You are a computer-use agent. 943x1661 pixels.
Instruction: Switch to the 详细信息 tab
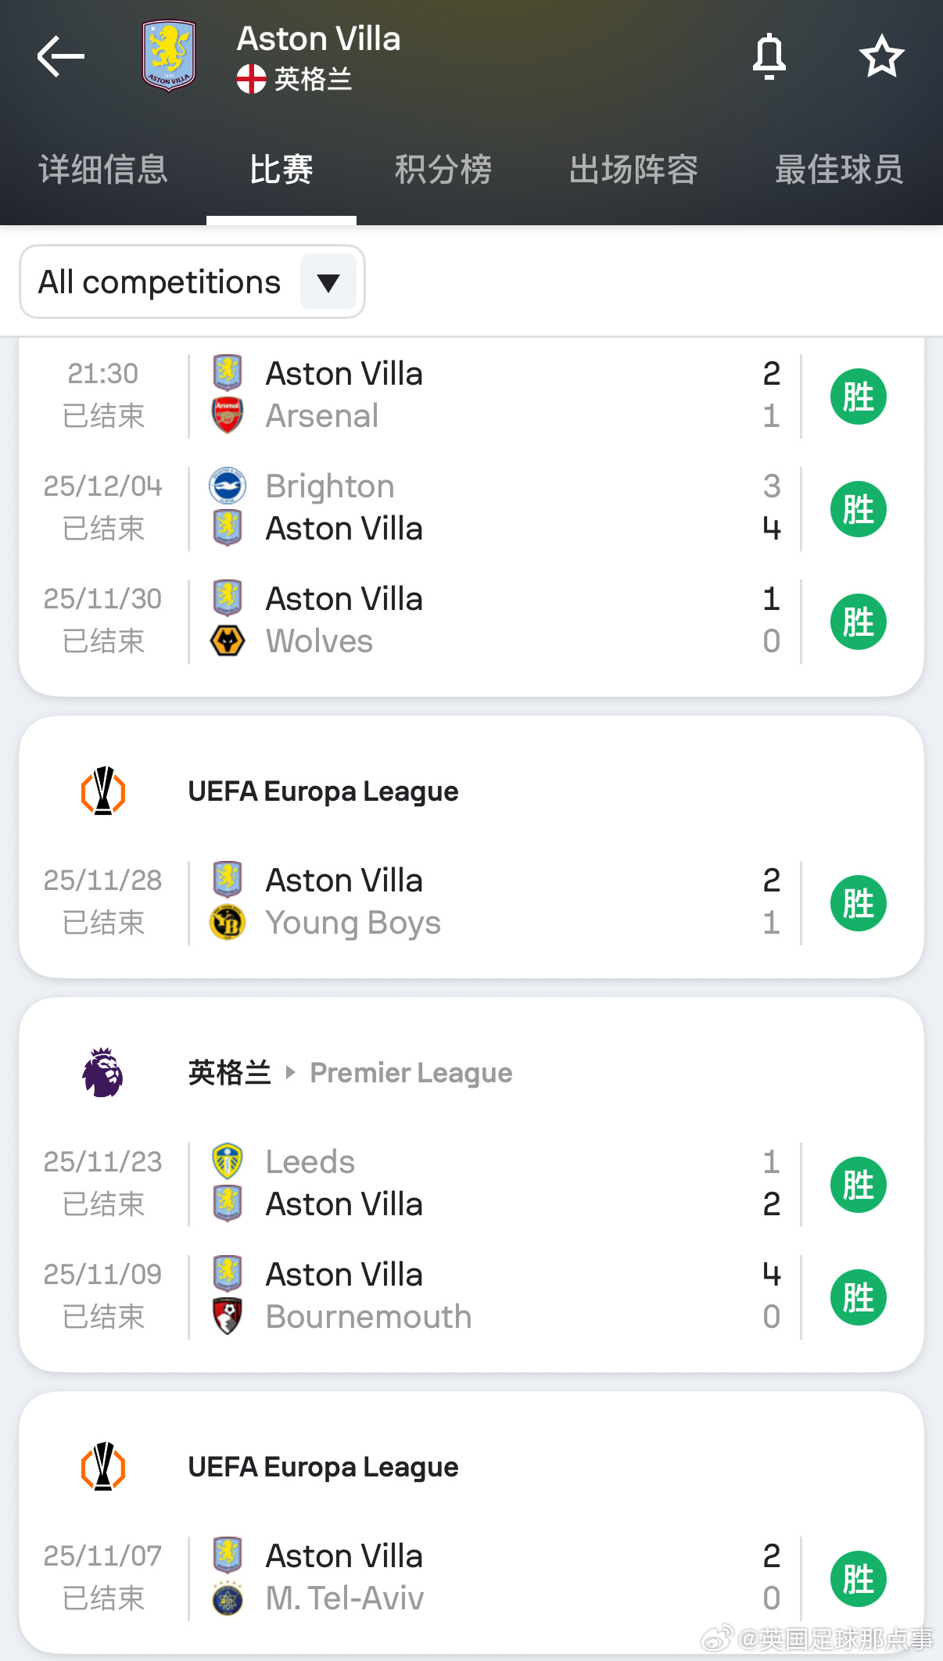coord(103,170)
